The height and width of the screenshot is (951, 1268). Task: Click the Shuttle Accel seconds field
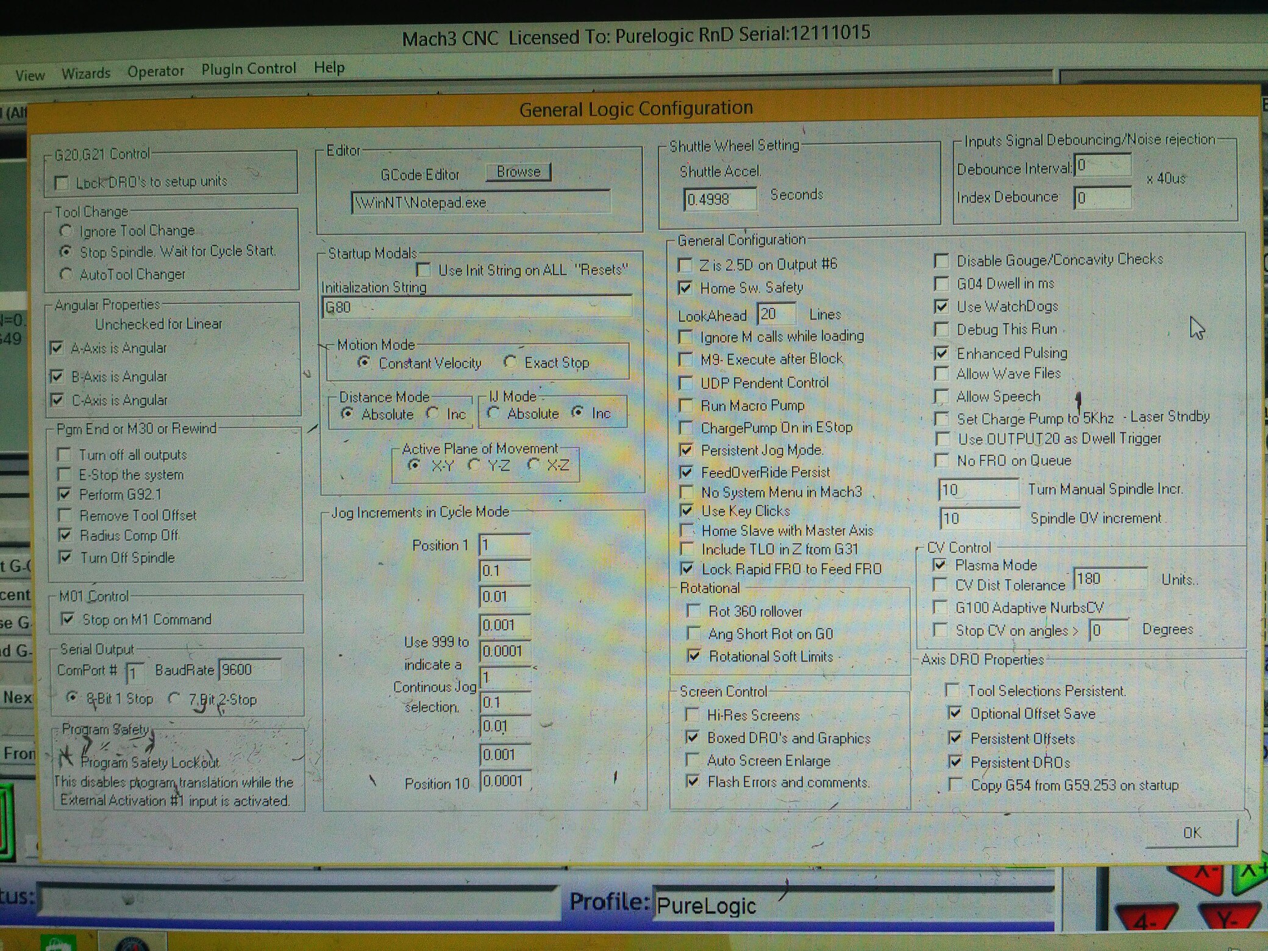pyautogui.click(x=719, y=200)
